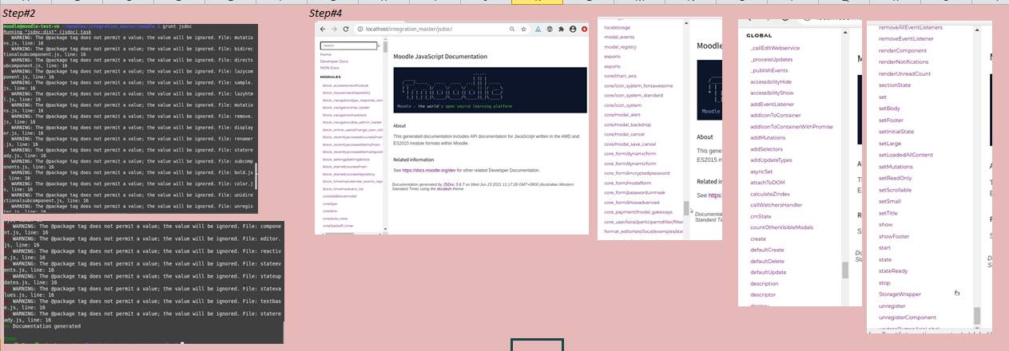
Task: Open unregisterComponent link
Action: click(x=908, y=317)
